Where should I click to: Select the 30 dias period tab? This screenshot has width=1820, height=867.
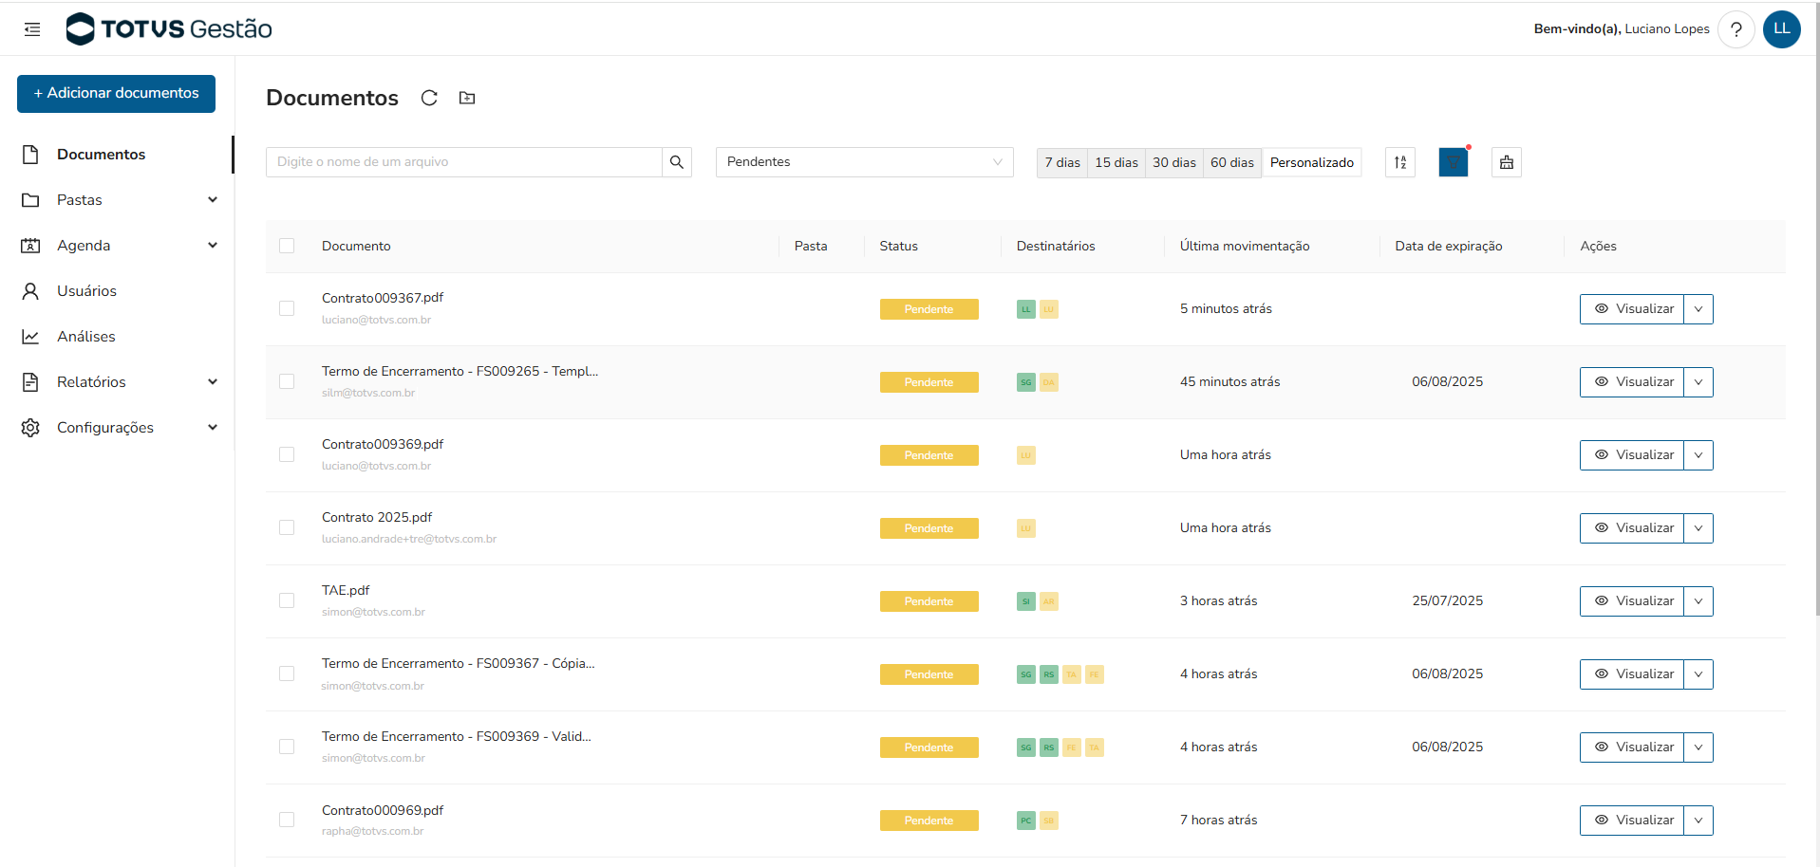click(1173, 162)
